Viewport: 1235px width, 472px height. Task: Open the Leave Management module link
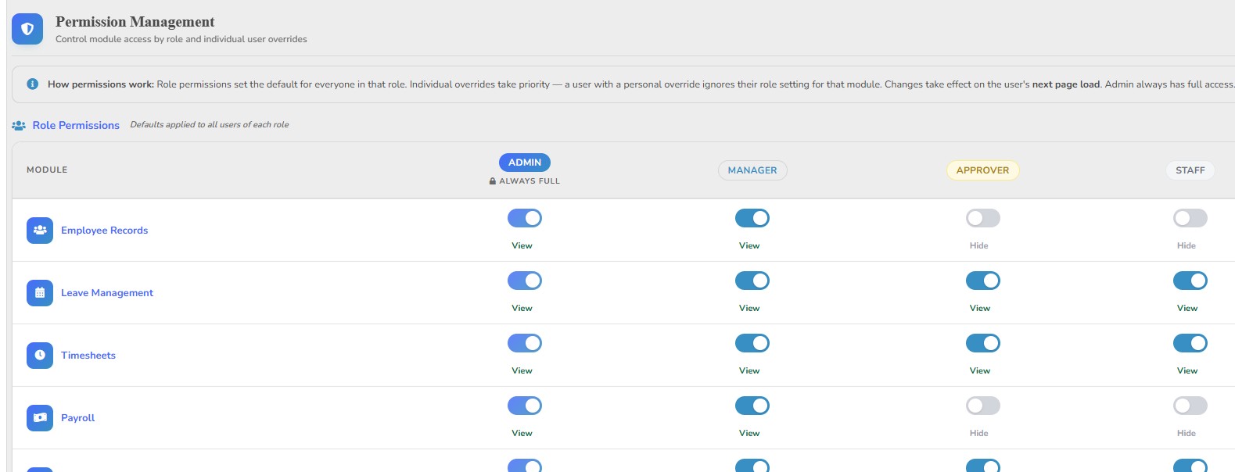pyautogui.click(x=107, y=293)
